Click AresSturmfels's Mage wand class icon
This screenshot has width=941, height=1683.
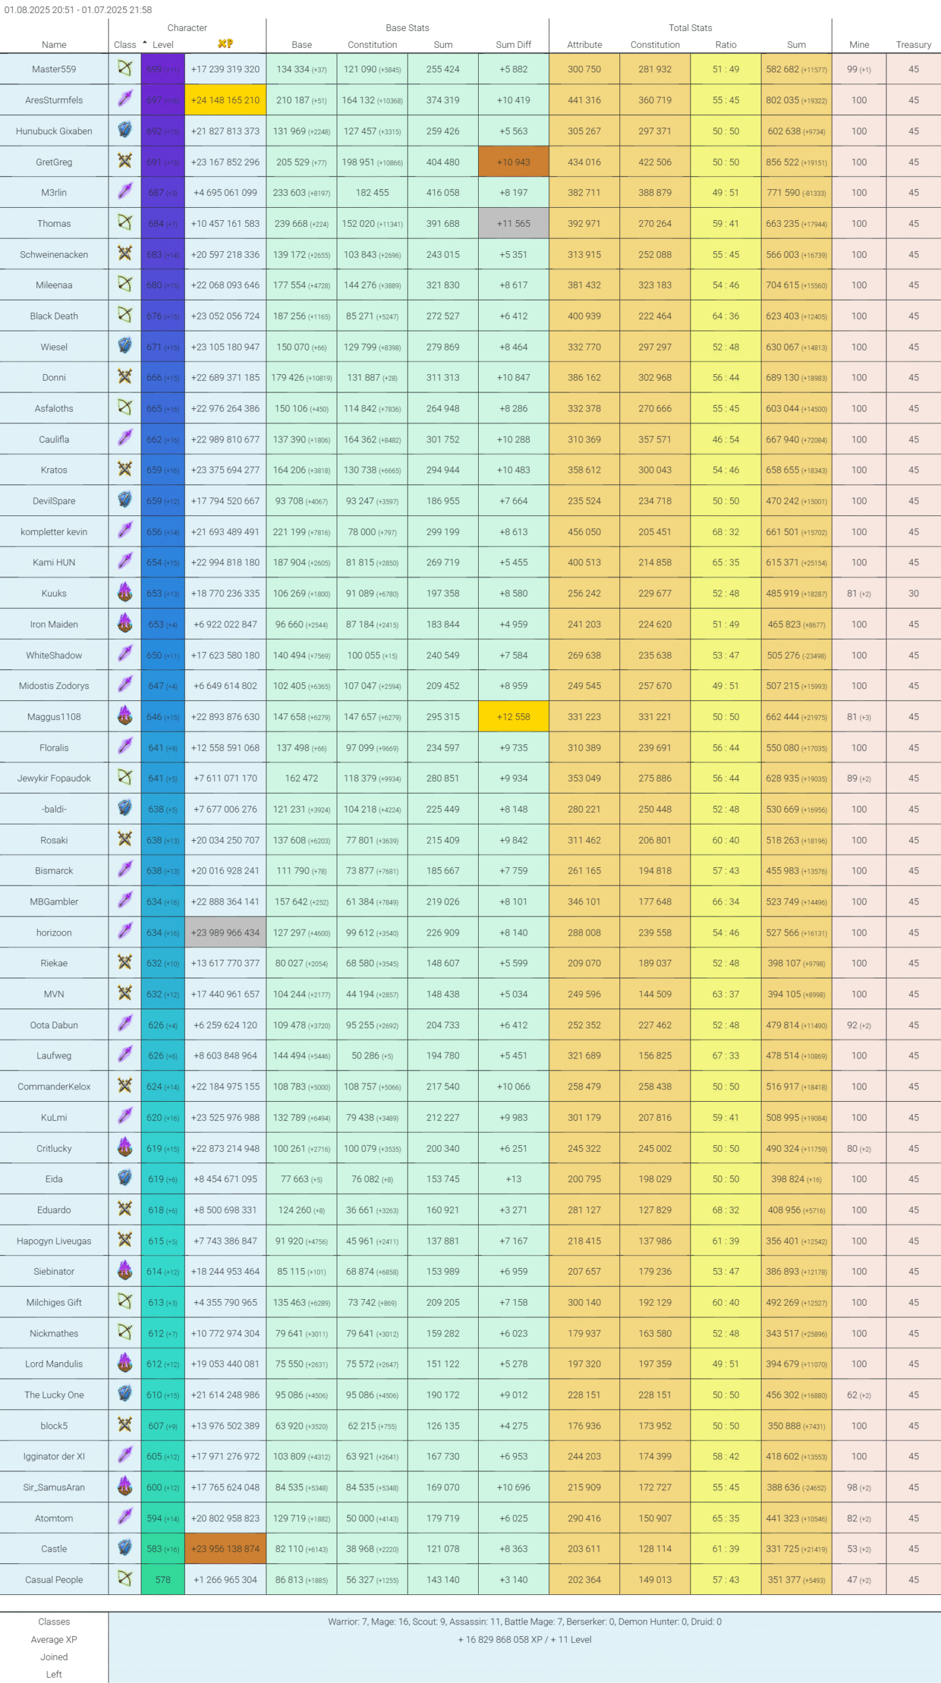point(125,99)
